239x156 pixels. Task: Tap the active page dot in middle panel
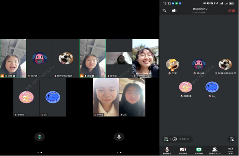[121, 152]
